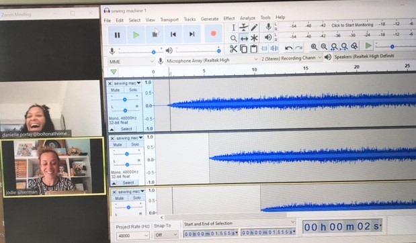This screenshot has width=416, height=243.
Task: Click Play-at-Speed green button
Action: pyautogui.click(x=368, y=46)
